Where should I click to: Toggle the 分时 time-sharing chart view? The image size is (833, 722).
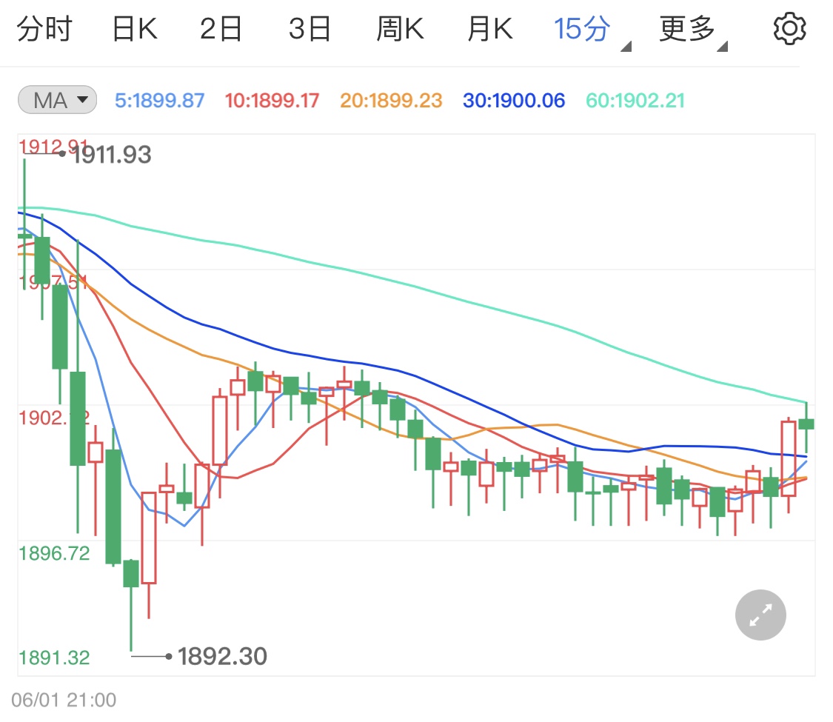(x=46, y=28)
